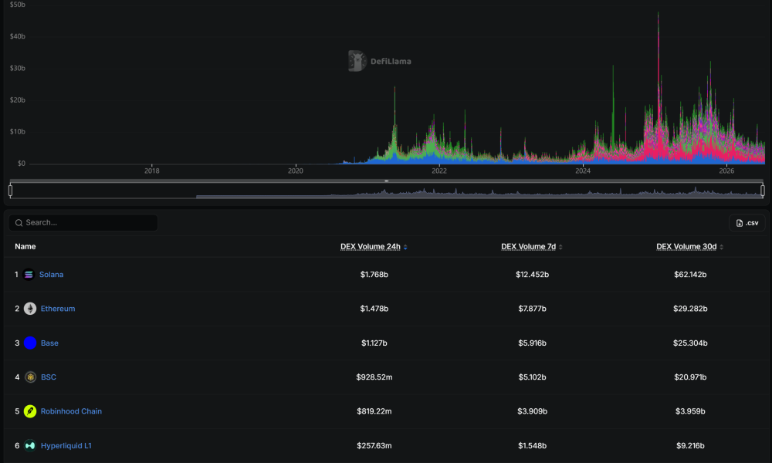
Task: Open the Ethereum chain link
Action: [58, 309]
